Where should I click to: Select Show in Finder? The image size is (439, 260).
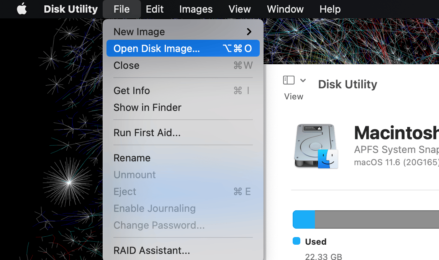point(147,107)
